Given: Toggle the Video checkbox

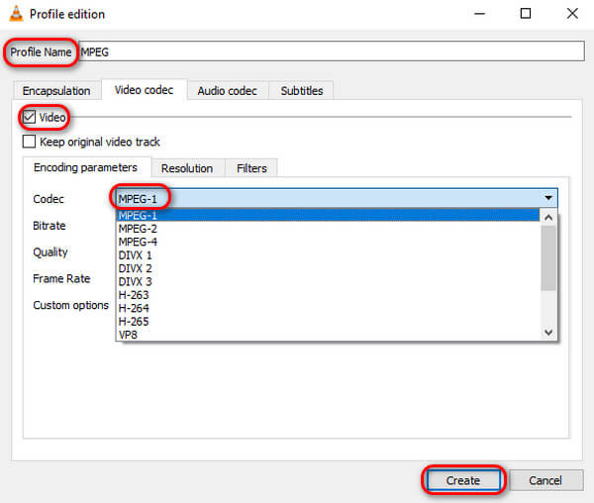Looking at the screenshot, I should (x=29, y=117).
